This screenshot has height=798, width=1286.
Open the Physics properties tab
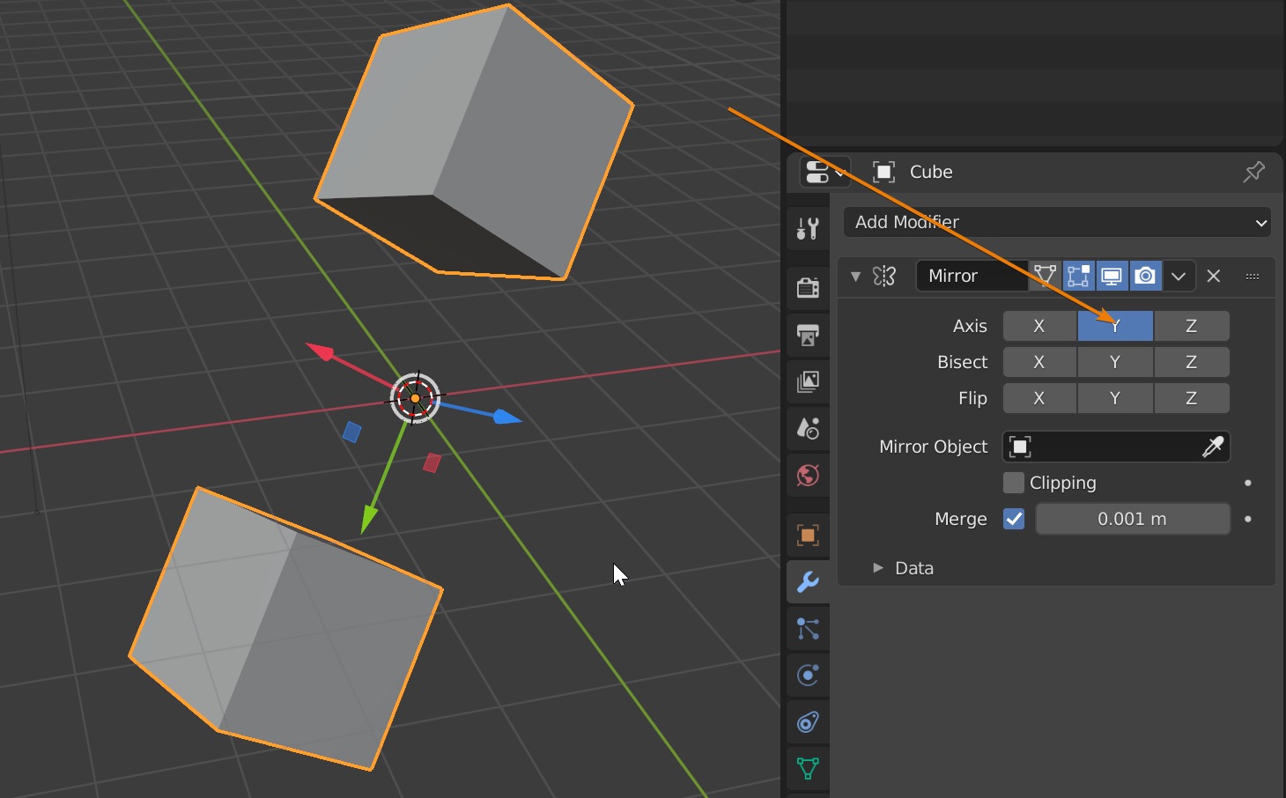(x=808, y=676)
